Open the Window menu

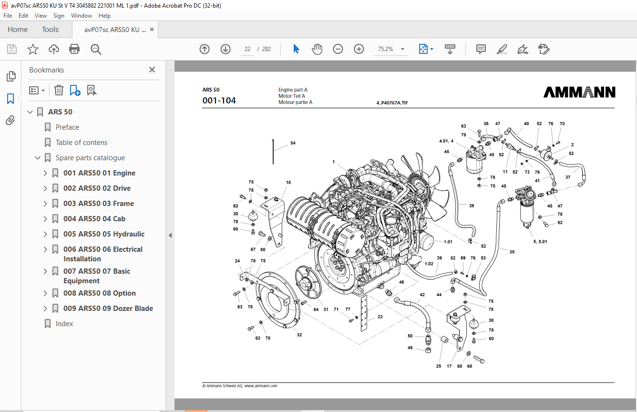82,16
